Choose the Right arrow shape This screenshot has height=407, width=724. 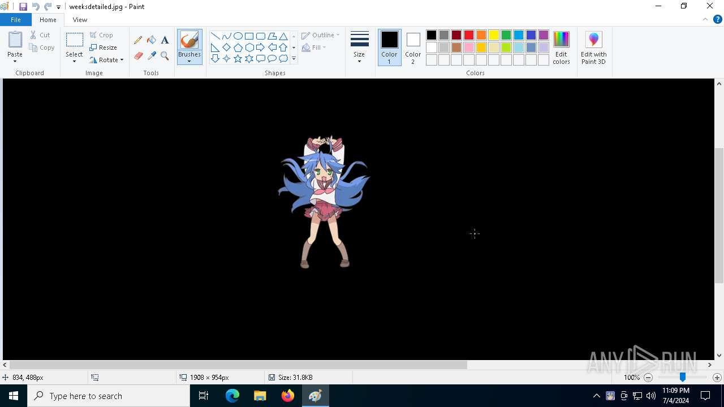(261, 47)
